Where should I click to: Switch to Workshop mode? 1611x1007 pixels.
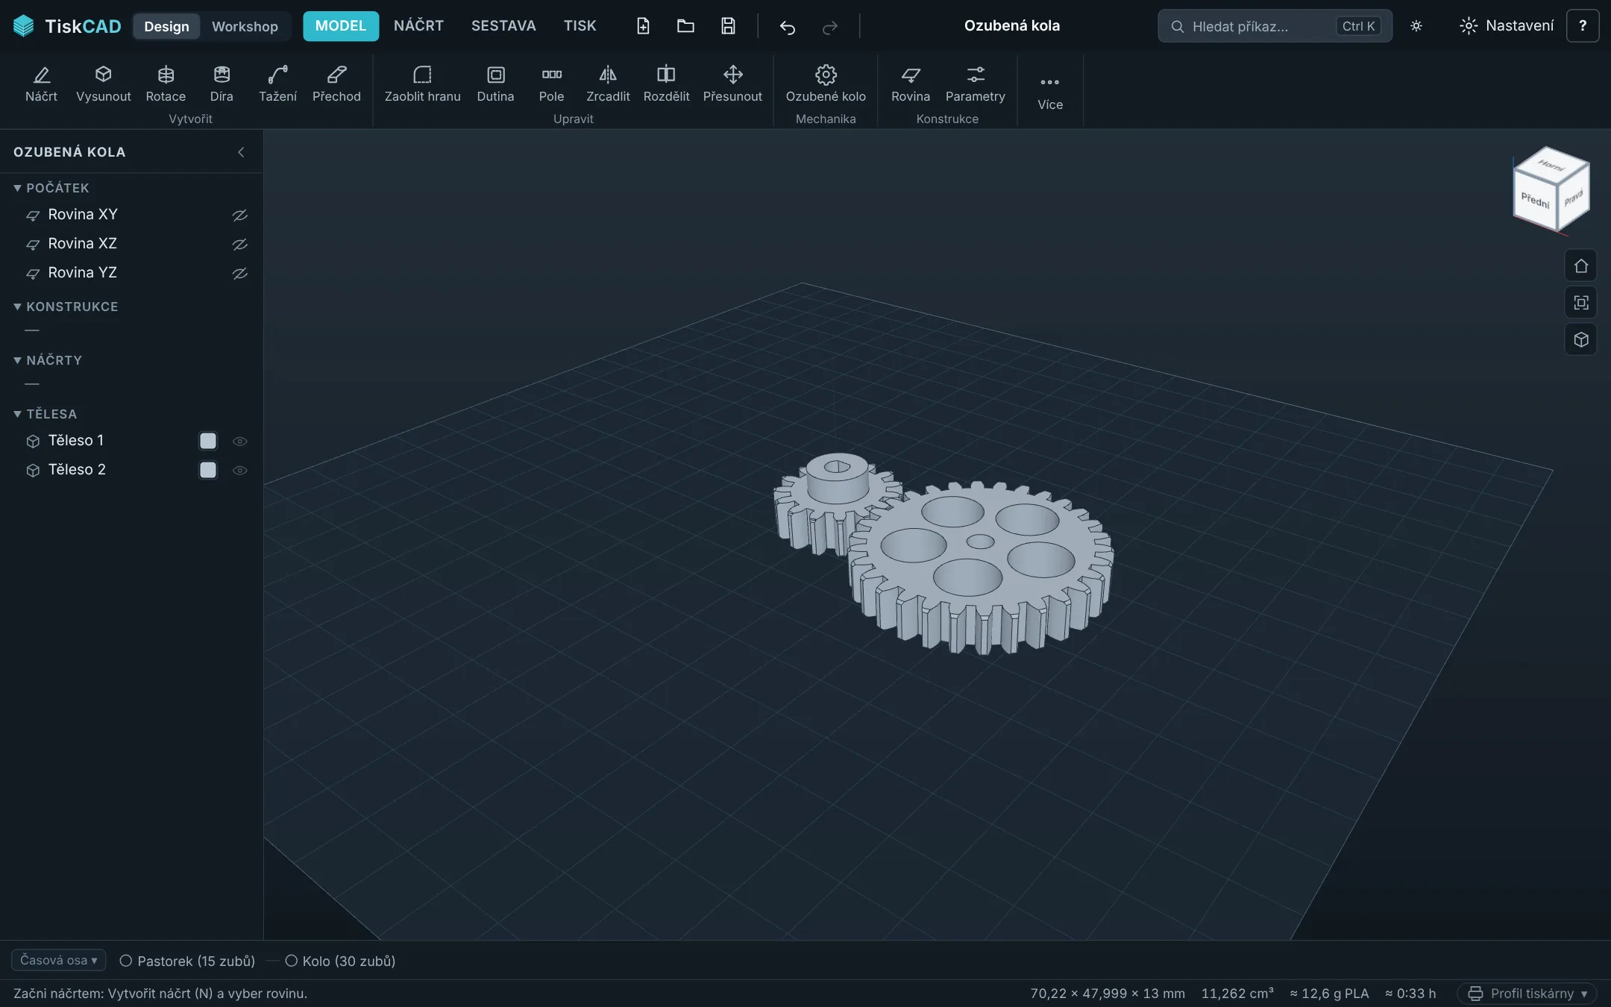pos(245,26)
